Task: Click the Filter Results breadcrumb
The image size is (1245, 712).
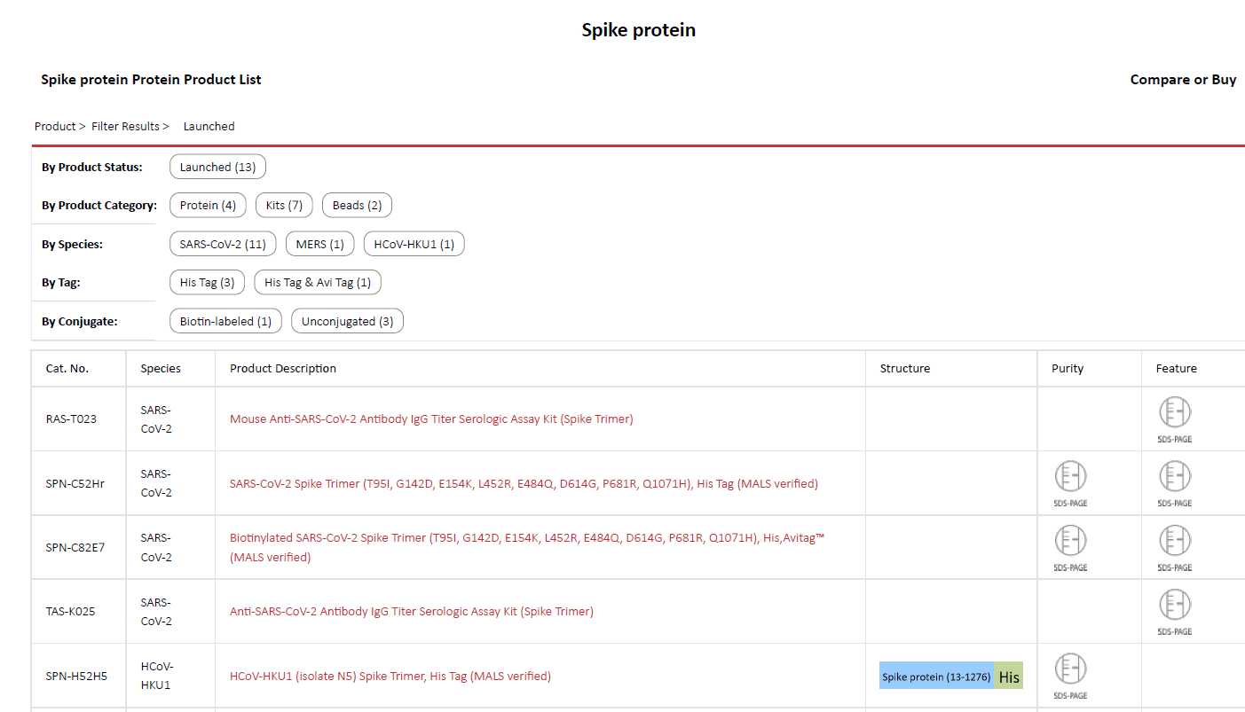Action: click(125, 126)
